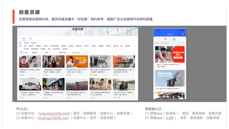Play the first video in the top row

tap(30, 61)
